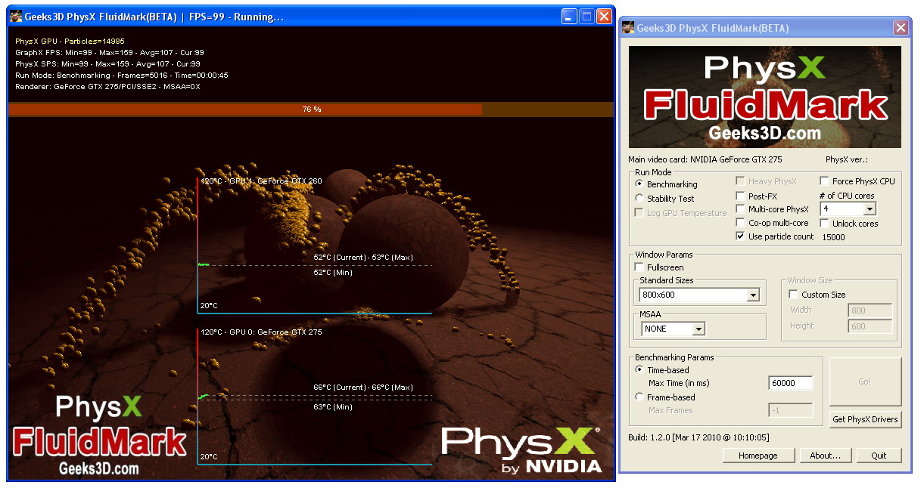
Task: Click the 66°C (Current) temperature reading
Action: [341, 388]
